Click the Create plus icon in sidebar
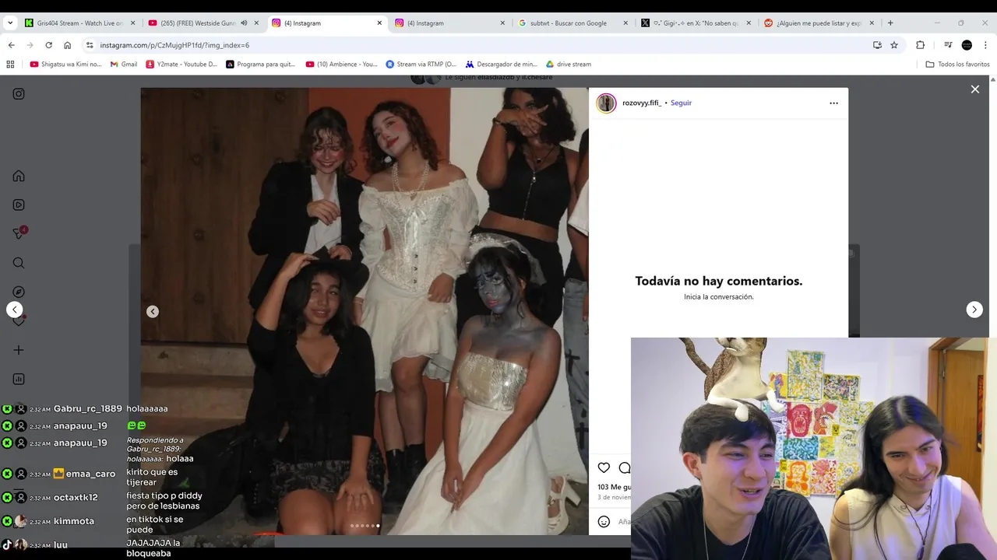The height and width of the screenshot is (560, 997). coord(19,350)
